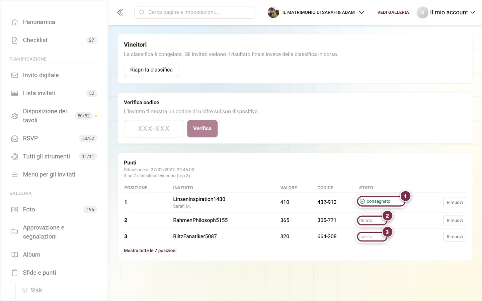
Task: Select the Invito digitale envelope icon
Action: click(x=15, y=75)
